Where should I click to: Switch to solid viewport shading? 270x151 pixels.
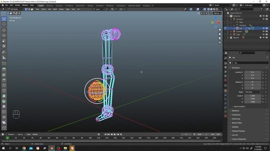tap(211, 9)
